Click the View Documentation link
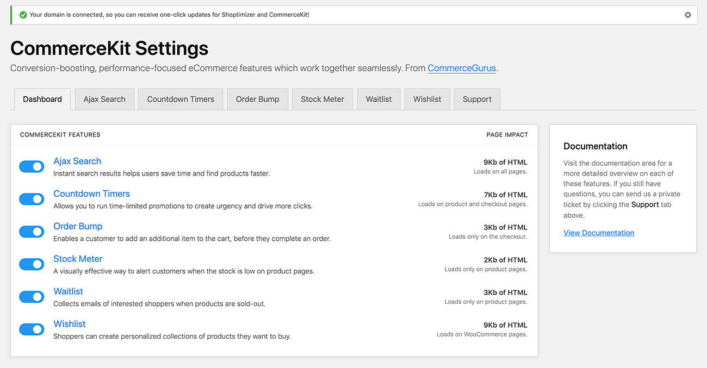 click(x=599, y=233)
